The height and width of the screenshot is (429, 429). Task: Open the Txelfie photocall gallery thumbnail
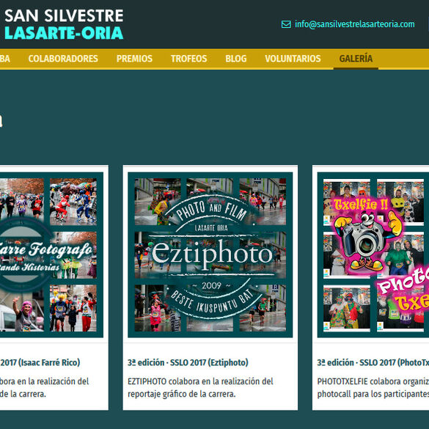[x=373, y=254]
